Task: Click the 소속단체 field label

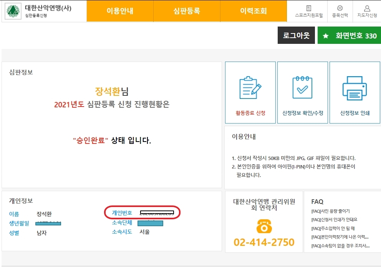Action: point(122,222)
